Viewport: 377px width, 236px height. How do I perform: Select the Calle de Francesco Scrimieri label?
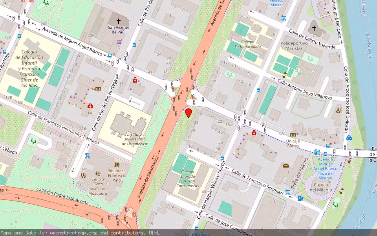pyautogui.click(x=257, y=182)
